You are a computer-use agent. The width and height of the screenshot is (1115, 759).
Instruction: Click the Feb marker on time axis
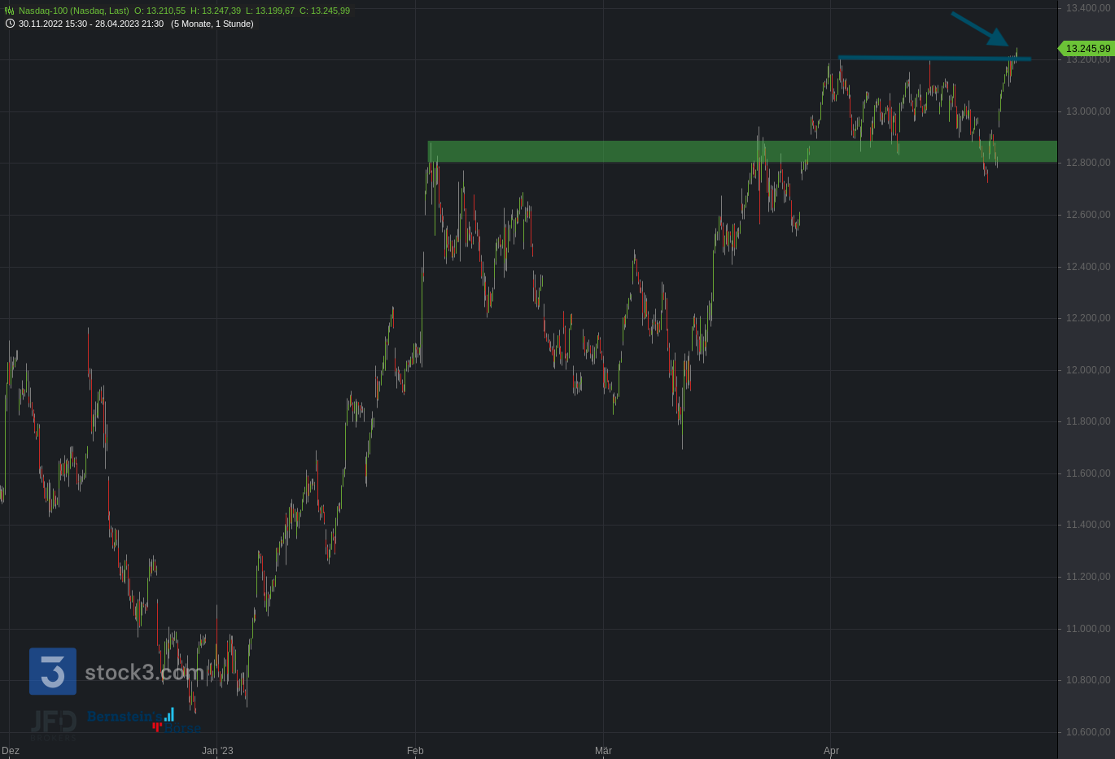(415, 750)
